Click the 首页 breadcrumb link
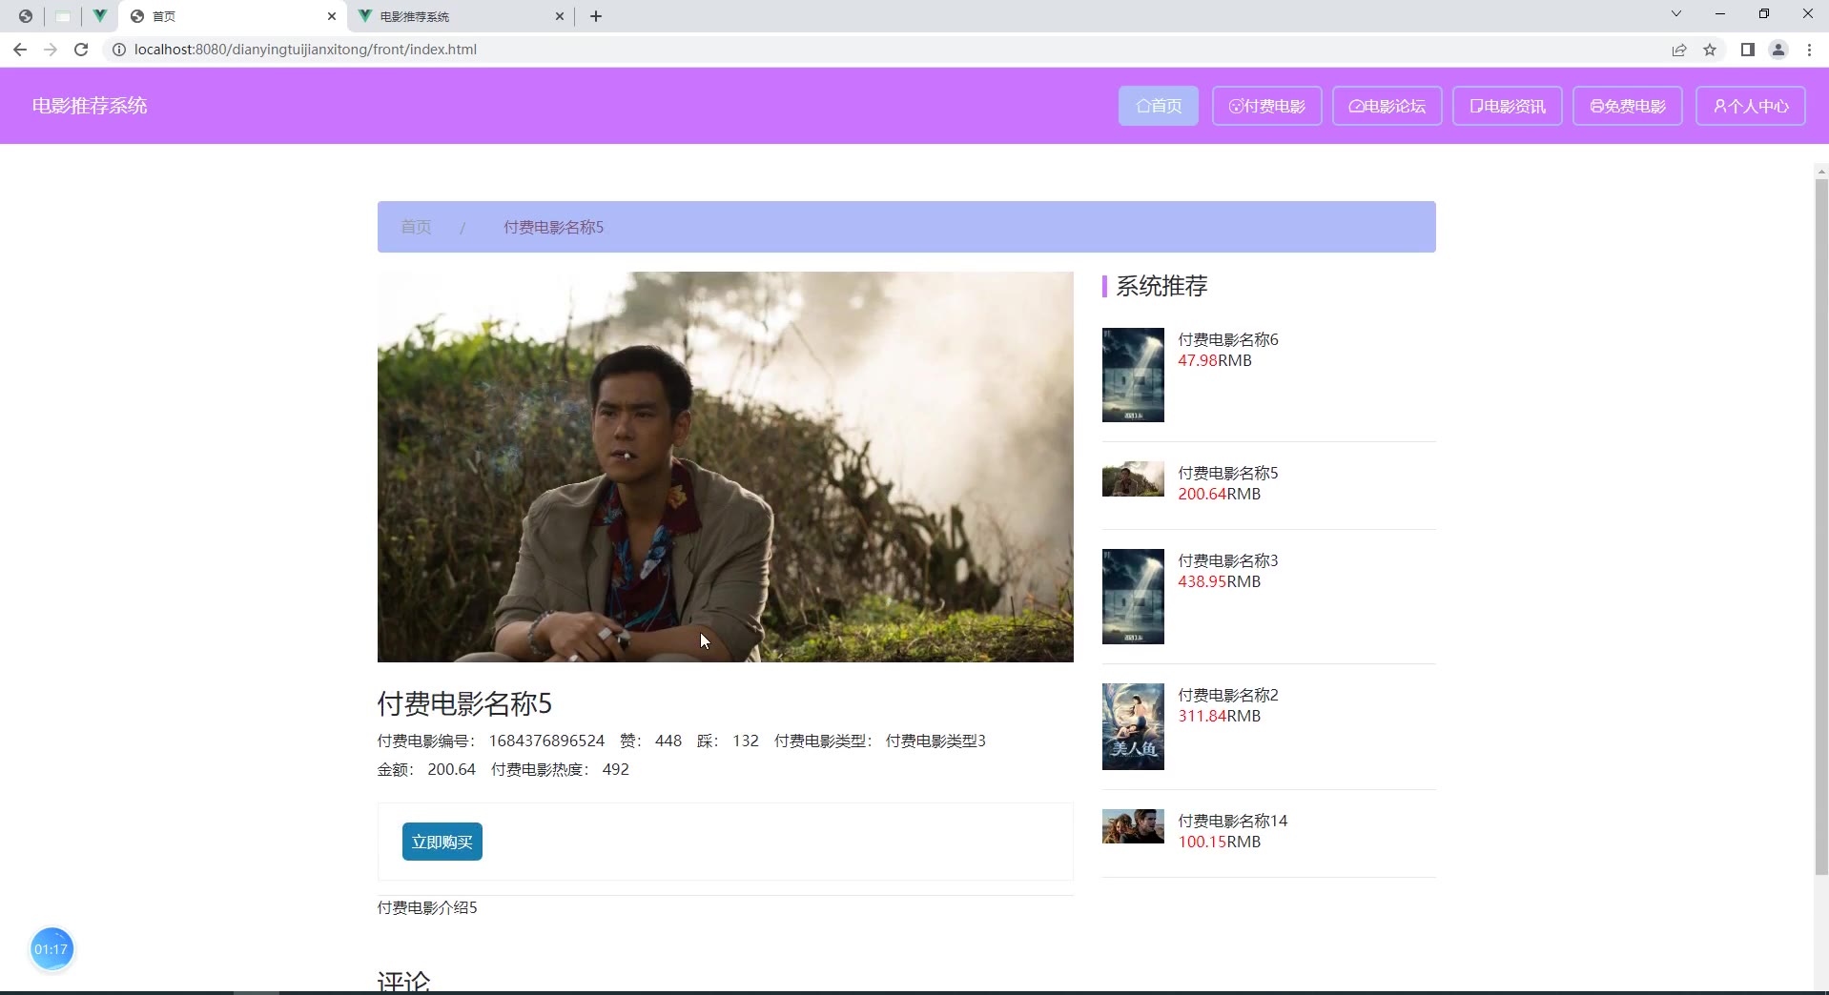This screenshot has height=995, width=1829. (416, 227)
